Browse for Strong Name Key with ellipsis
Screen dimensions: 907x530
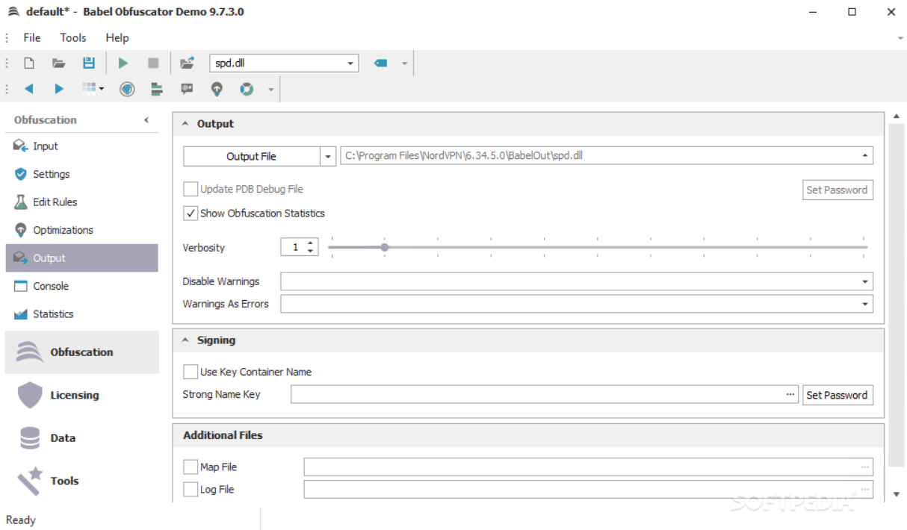click(x=790, y=395)
